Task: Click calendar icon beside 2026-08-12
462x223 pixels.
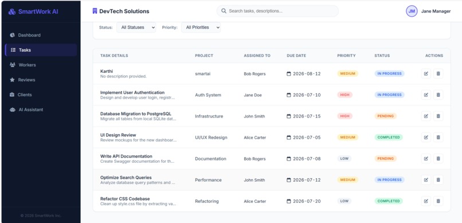Action: (x=289, y=73)
